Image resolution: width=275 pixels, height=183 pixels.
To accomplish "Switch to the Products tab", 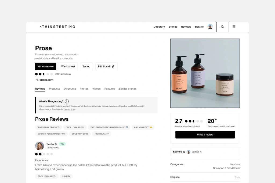I will (x=55, y=89).
